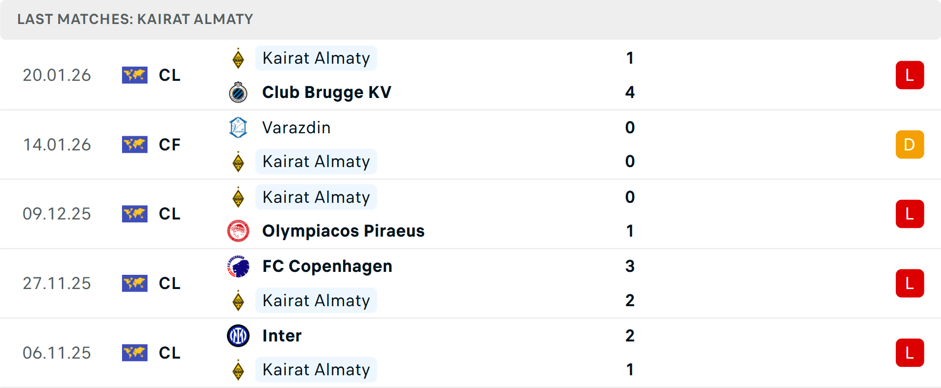Click the Inter club badge icon
Image resolution: width=941 pixels, height=388 pixels.
point(239,336)
